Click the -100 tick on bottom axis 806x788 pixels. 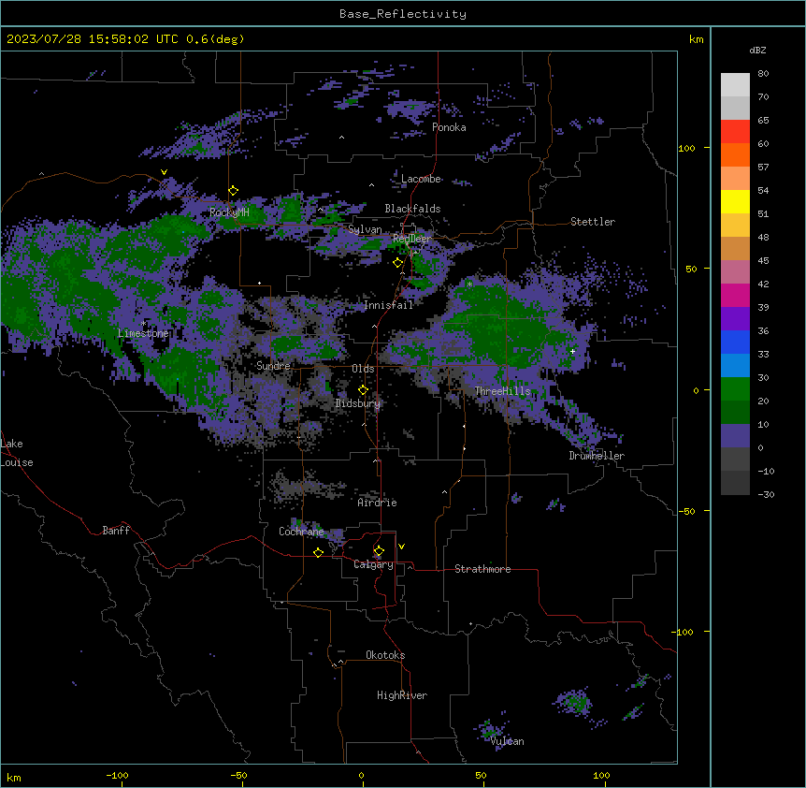pos(117,775)
